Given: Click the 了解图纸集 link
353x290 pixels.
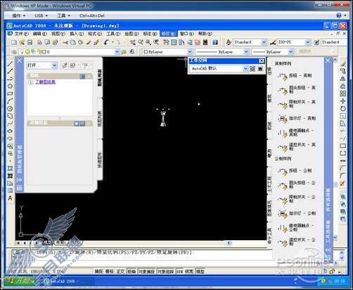Looking at the screenshot, I should click(45, 82).
